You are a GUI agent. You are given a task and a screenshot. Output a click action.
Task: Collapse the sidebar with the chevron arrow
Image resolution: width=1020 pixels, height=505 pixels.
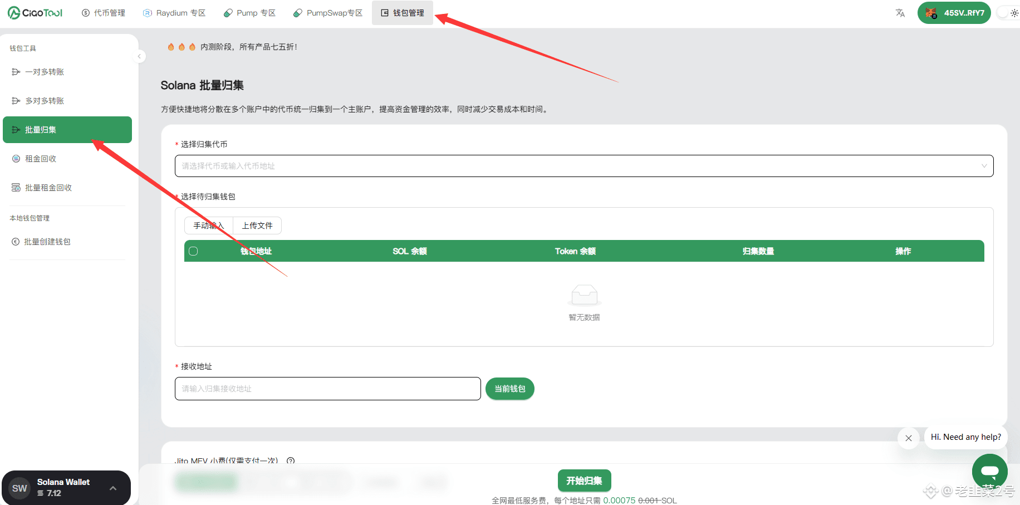tap(139, 56)
